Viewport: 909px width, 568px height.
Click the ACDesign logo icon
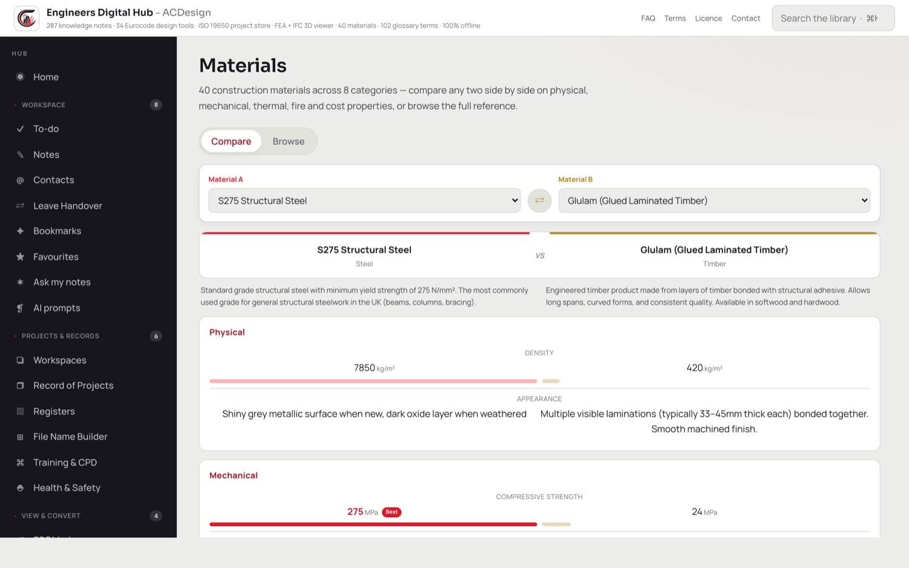click(x=27, y=18)
